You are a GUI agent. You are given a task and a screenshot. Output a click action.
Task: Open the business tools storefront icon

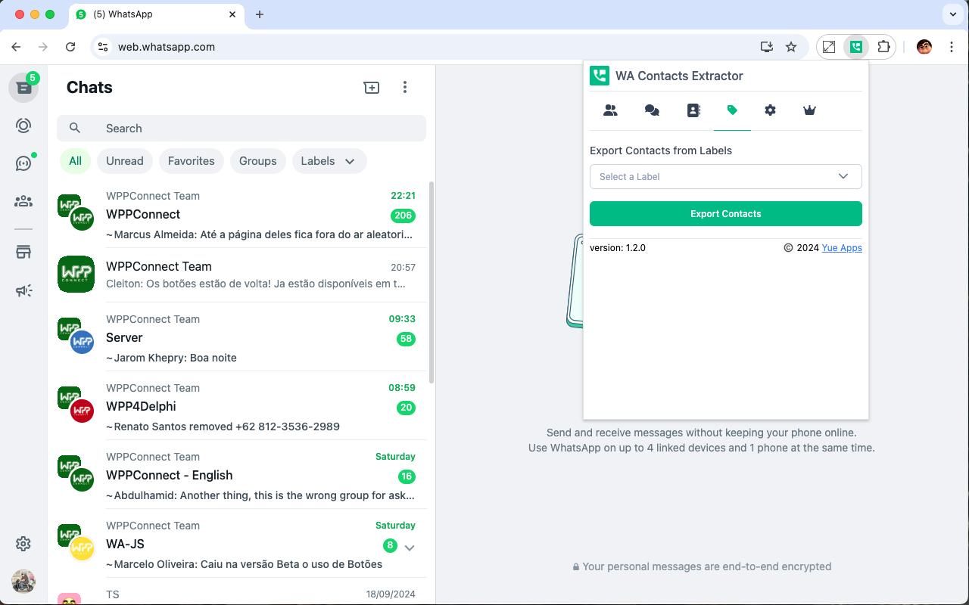pyautogui.click(x=23, y=253)
